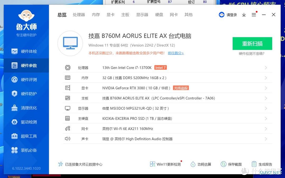285x178 pixels.
Task: Click the Win11更新检测 icon
Action: pyautogui.click(x=153, y=164)
